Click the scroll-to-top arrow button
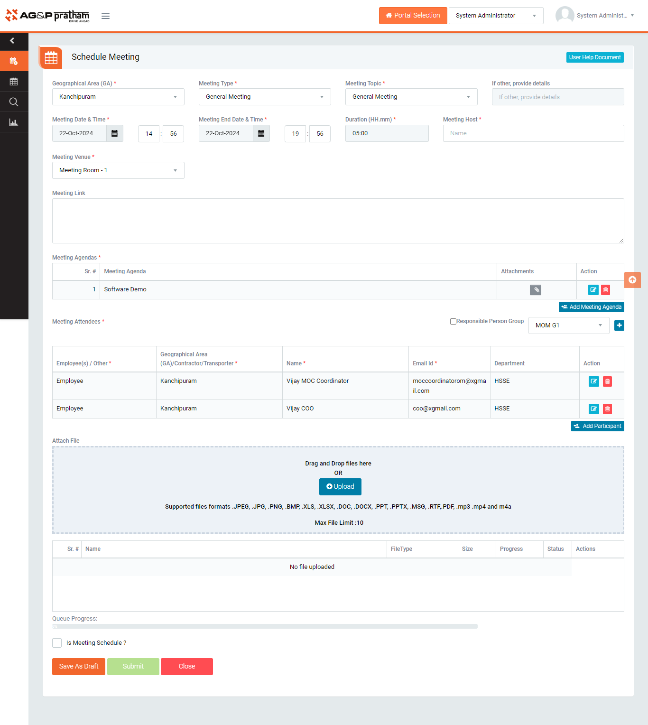 632,280
